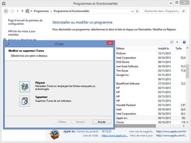Open Page d'accueil du panneau de configuration
This screenshot has width=191, height=143.
[x=25, y=22]
